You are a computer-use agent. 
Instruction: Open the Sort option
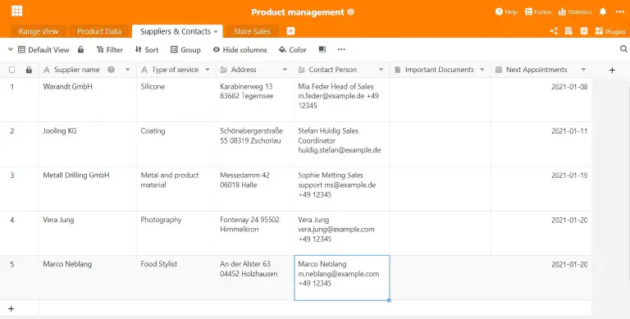pyautogui.click(x=147, y=50)
